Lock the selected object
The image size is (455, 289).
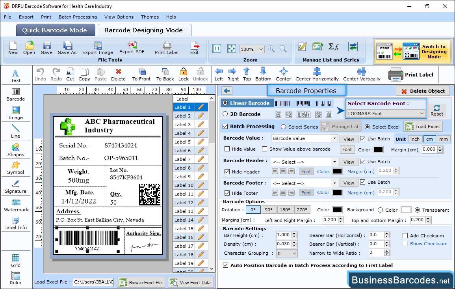coord(184,75)
